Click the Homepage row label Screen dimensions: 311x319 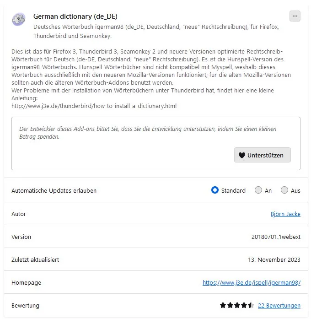(26, 282)
